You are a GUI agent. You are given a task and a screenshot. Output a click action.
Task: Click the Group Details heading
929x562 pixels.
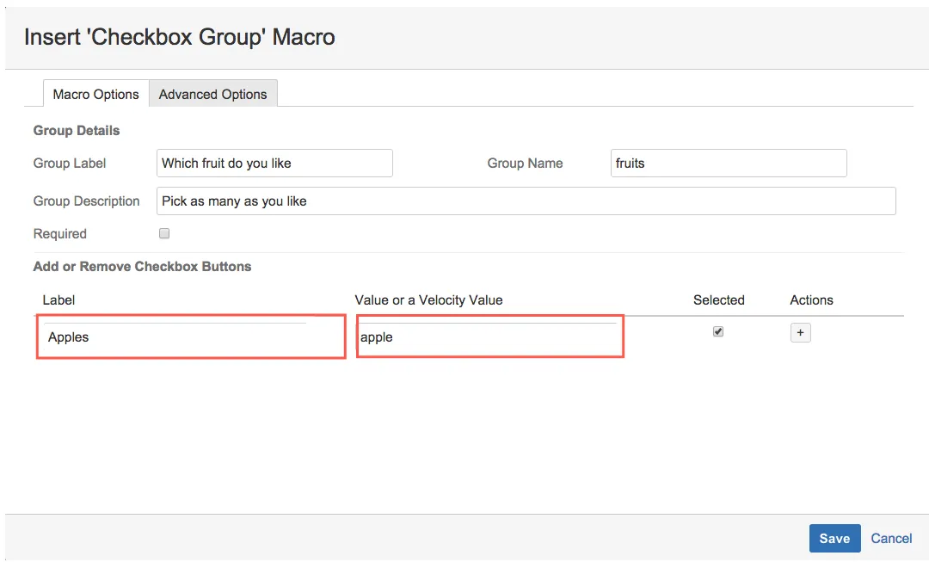[77, 131]
